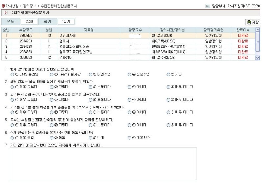Image resolution: width=262 pixels, height=186 pixels.
Task: Click the shield icon beside 학사행정 breadcrumb
Action: (3, 6)
